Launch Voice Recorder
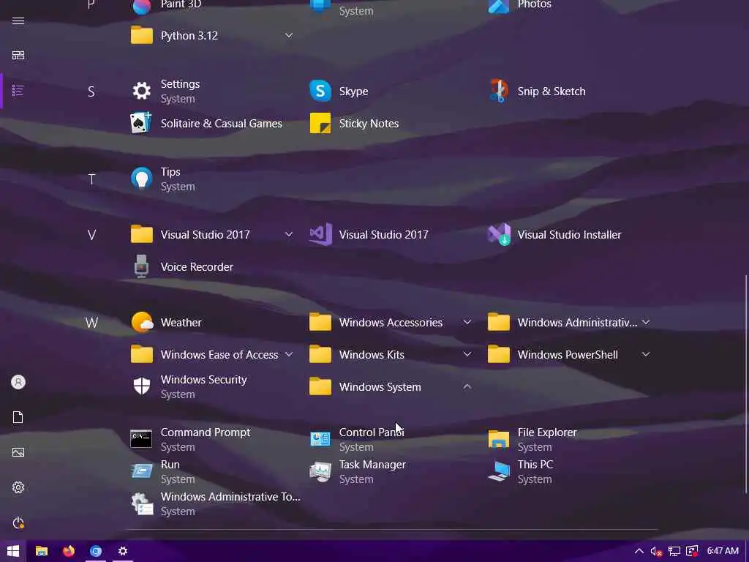Image resolution: width=749 pixels, height=562 pixels. click(213, 266)
